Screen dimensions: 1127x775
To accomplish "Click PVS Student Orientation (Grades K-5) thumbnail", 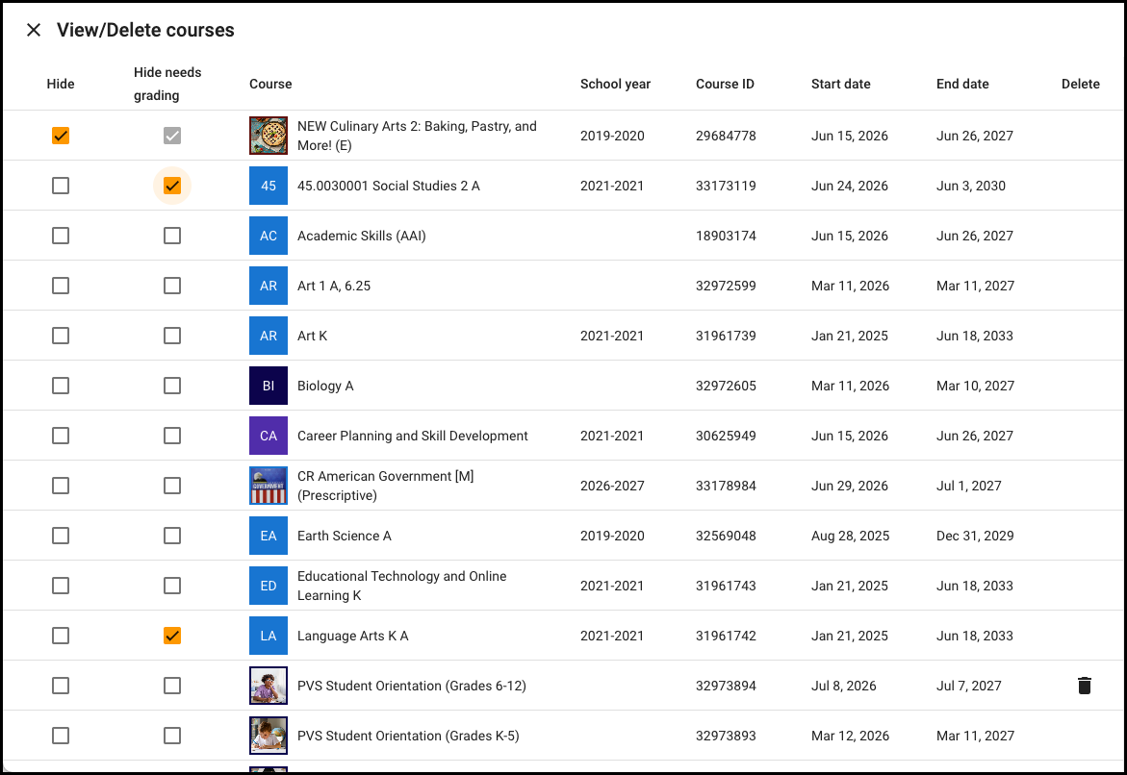I will coord(269,736).
